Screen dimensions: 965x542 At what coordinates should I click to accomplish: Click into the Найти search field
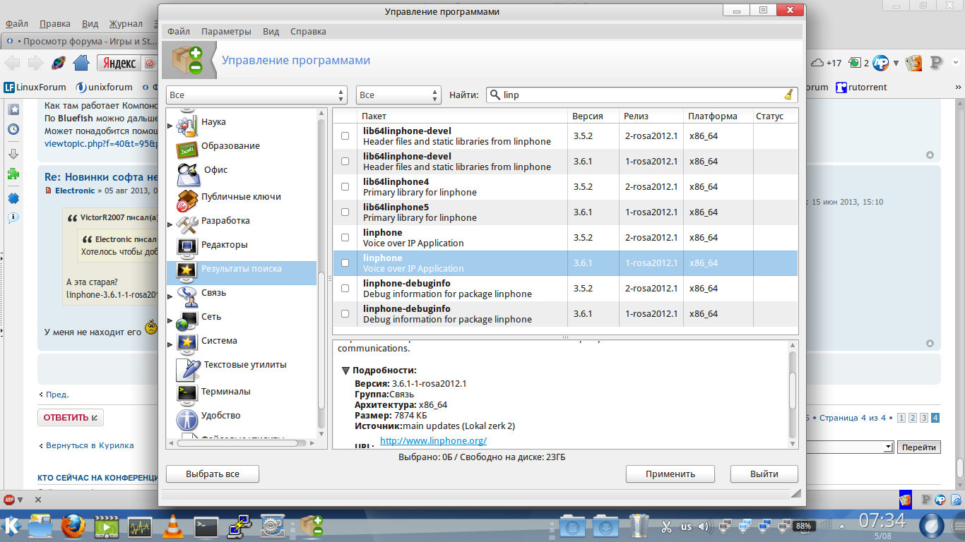pos(636,95)
